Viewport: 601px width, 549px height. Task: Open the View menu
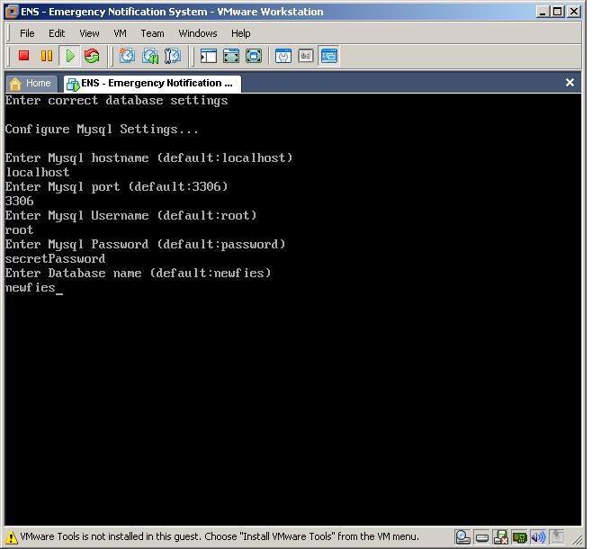point(89,33)
